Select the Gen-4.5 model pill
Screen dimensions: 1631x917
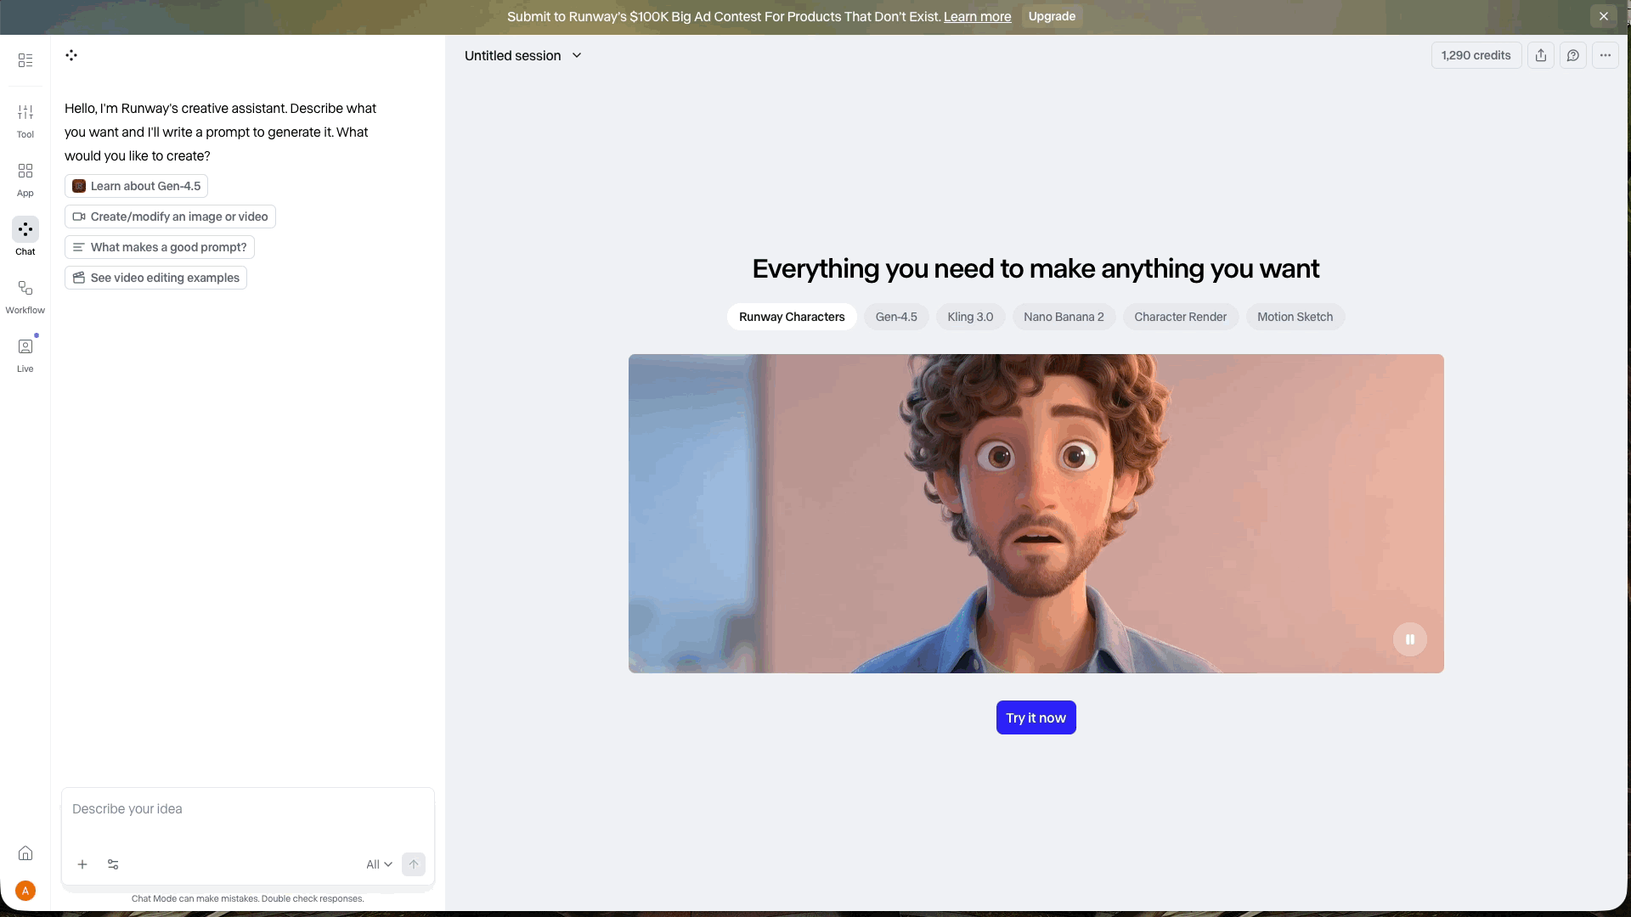(896, 317)
